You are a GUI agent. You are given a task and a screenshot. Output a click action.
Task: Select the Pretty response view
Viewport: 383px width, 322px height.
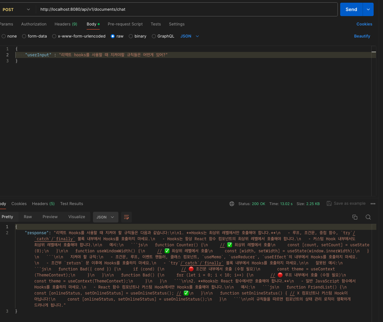(x=7, y=217)
